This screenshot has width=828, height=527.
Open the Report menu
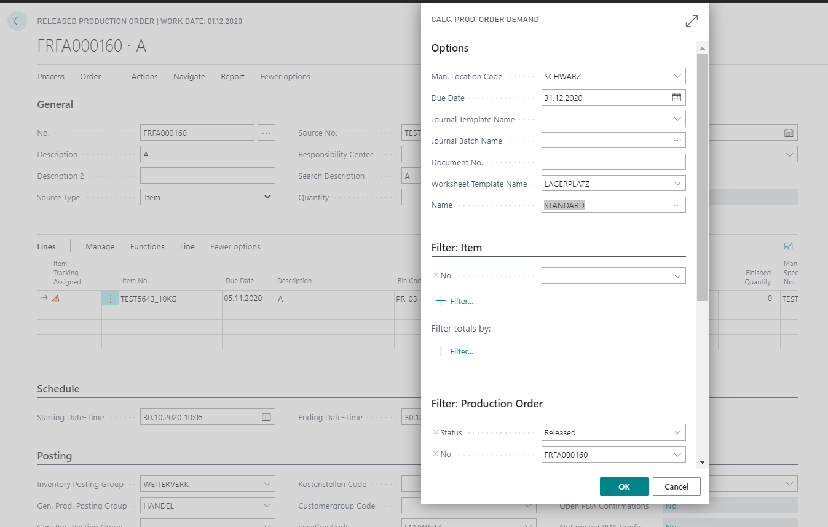pyautogui.click(x=233, y=76)
